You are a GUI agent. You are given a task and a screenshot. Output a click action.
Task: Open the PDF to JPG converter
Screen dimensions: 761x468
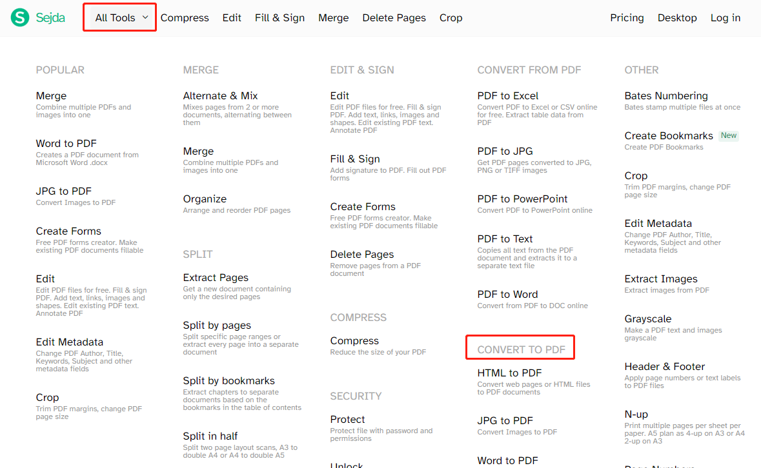pyautogui.click(x=505, y=151)
